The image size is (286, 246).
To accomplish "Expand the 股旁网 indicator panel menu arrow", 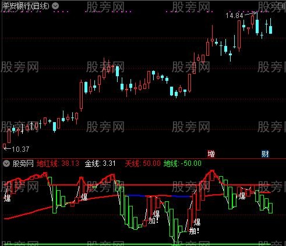I will click(x=6, y=163).
